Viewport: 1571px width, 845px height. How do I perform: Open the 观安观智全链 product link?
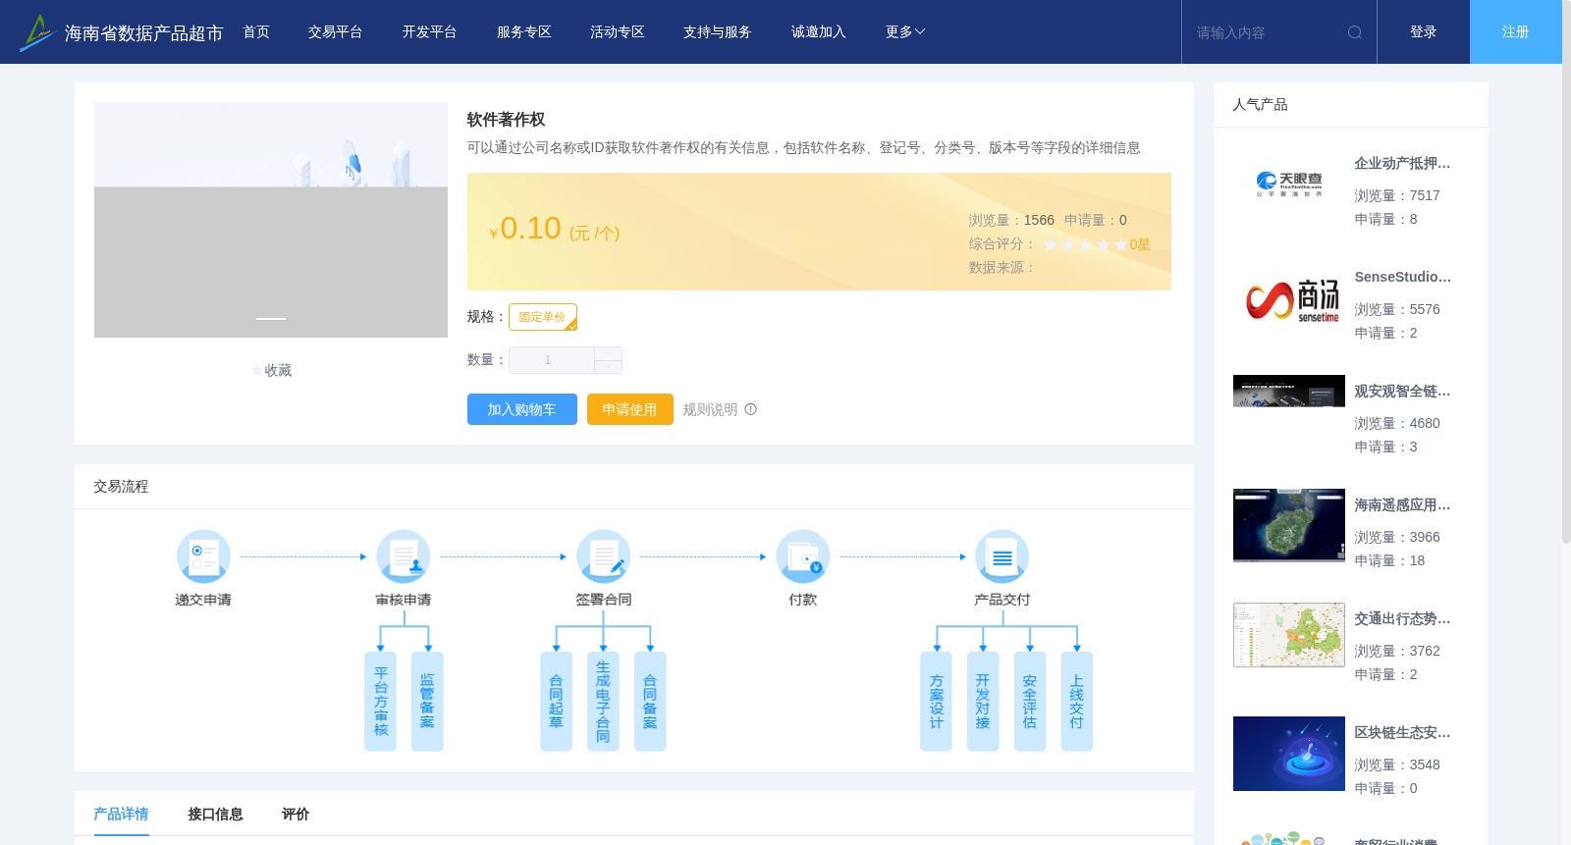pyautogui.click(x=1402, y=391)
